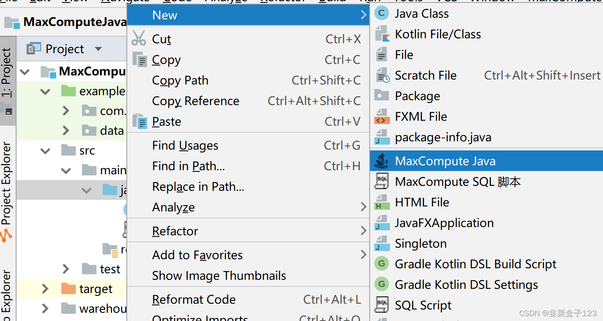Image resolution: width=603 pixels, height=321 pixels.
Task: Click the Gradle Kotlin DSL Build Script icon
Action: tap(382, 264)
